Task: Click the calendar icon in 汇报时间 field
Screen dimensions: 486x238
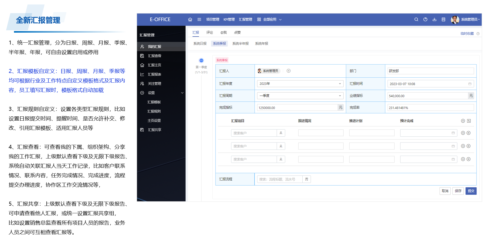Action: 470,84
